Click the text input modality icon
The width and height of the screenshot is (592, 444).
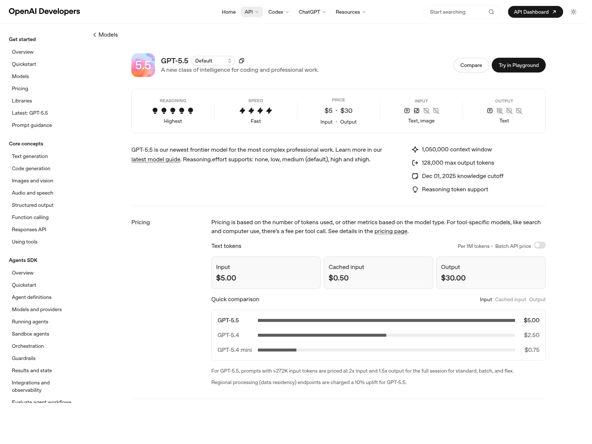tap(407, 111)
